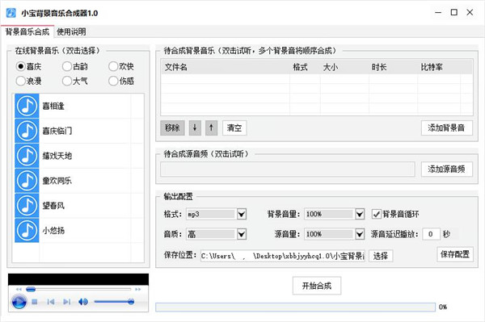Skip to the next track

click(x=67, y=302)
